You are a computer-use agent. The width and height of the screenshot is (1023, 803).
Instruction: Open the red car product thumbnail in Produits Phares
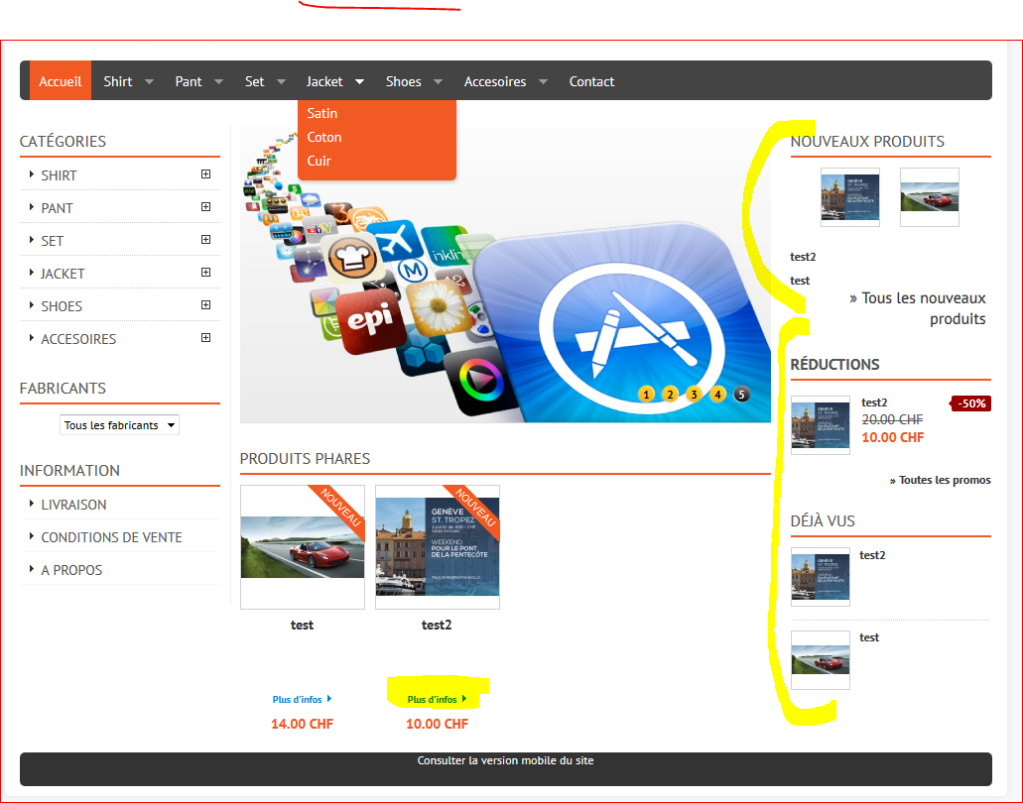303,547
